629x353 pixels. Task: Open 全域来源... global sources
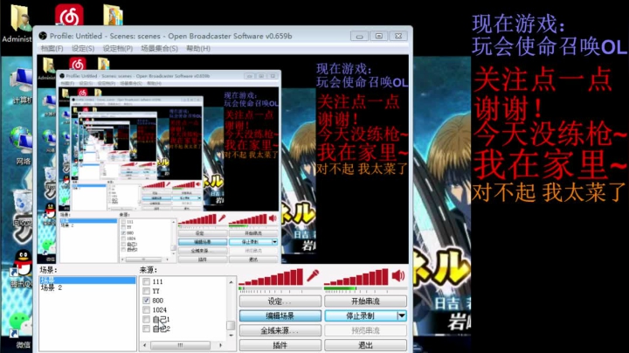(x=280, y=330)
